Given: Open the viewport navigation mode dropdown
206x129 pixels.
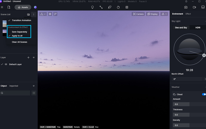Looking at the screenshot, I should coord(43,14).
